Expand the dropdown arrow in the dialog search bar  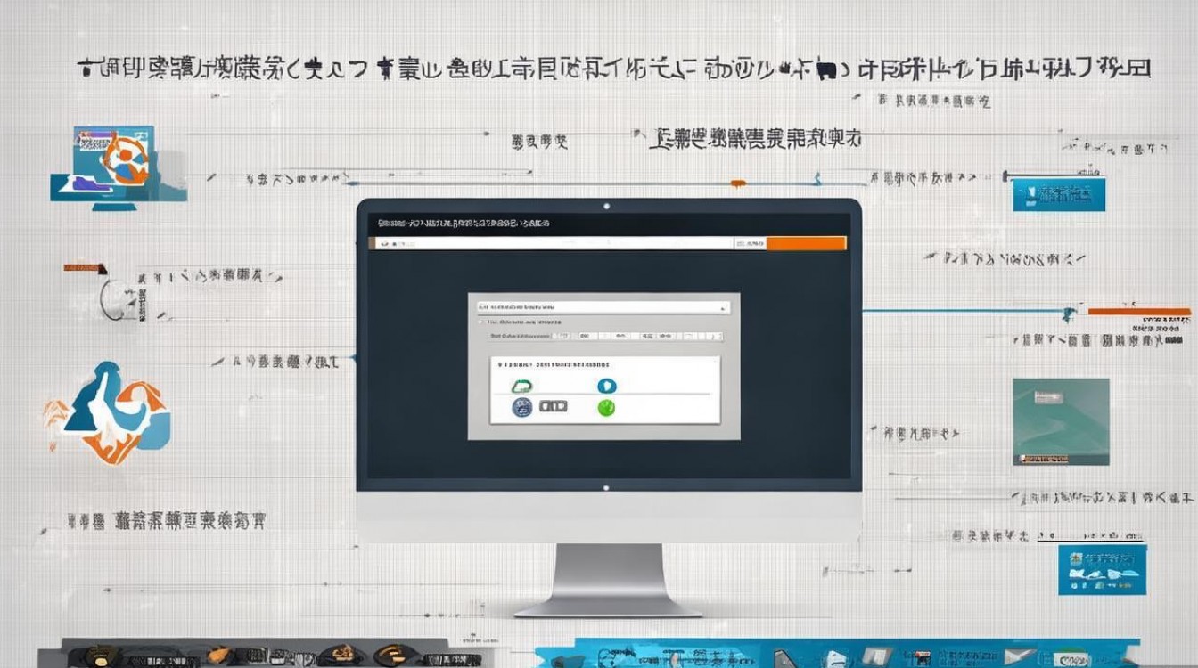tap(723, 307)
